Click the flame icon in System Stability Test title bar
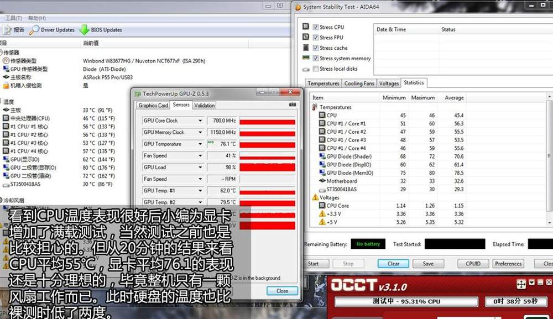Screen dimensions: 553x319 pyautogui.click(x=298, y=7)
